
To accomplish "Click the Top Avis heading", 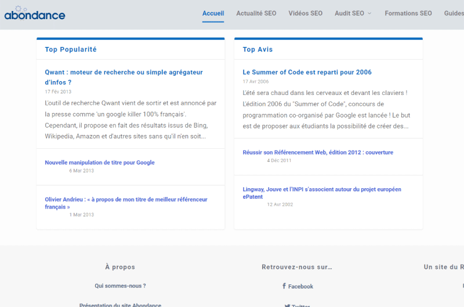I will coord(258,49).
